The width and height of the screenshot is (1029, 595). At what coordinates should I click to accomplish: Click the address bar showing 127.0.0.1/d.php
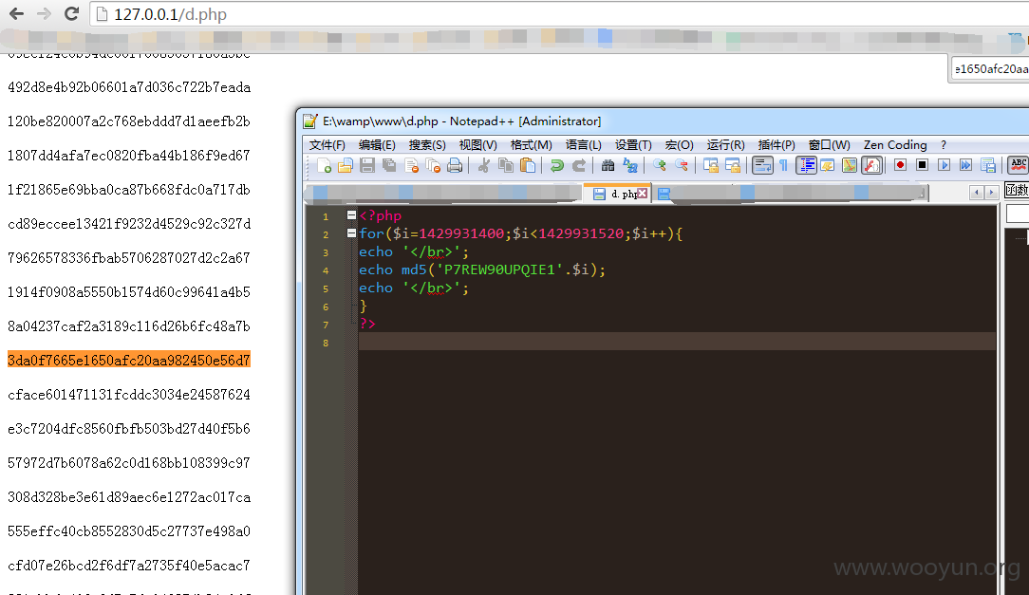click(x=559, y=14)
